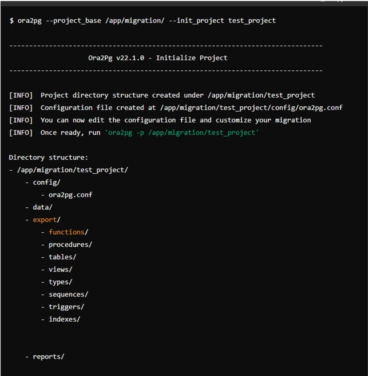Select the 'tables/' directory entry
The width and height of the screenshot is (368, 376).
pos(62,257)
